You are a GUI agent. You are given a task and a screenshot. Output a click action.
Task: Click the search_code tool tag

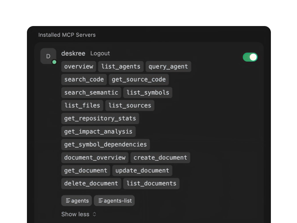84,79
